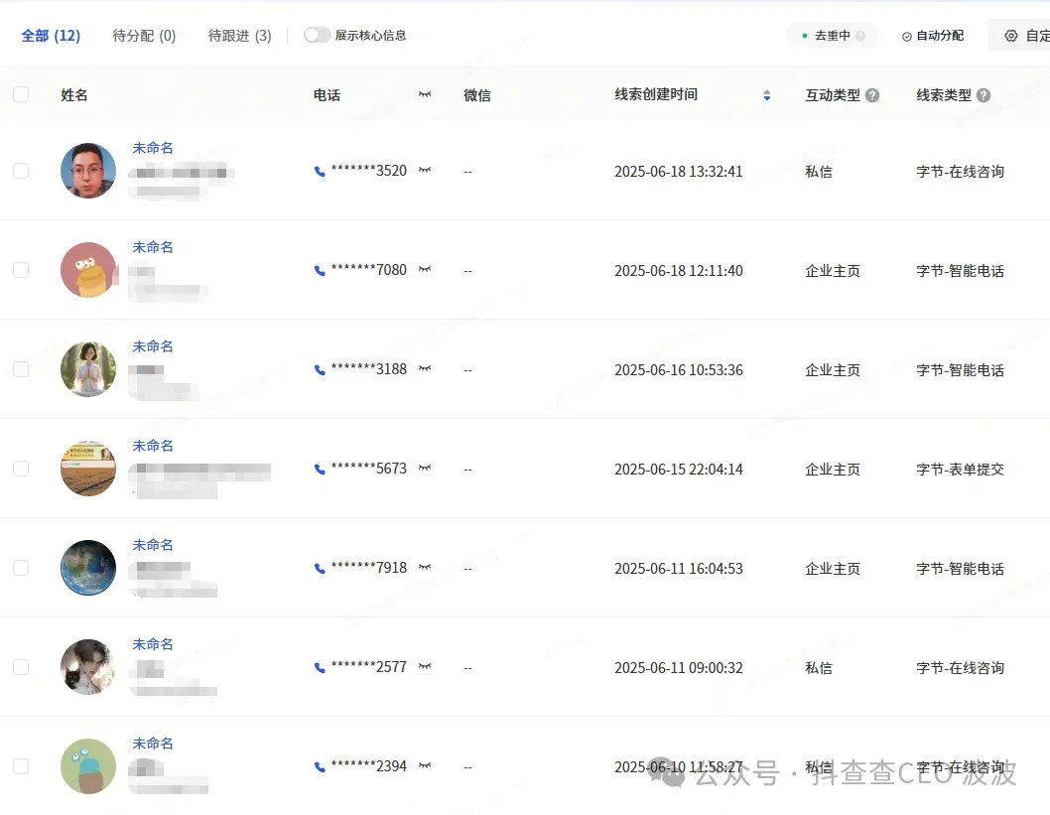Viewport: 1050px width, 815px height.
Task: Select the 全部 (12) tab
Action: tap(51, 36)
